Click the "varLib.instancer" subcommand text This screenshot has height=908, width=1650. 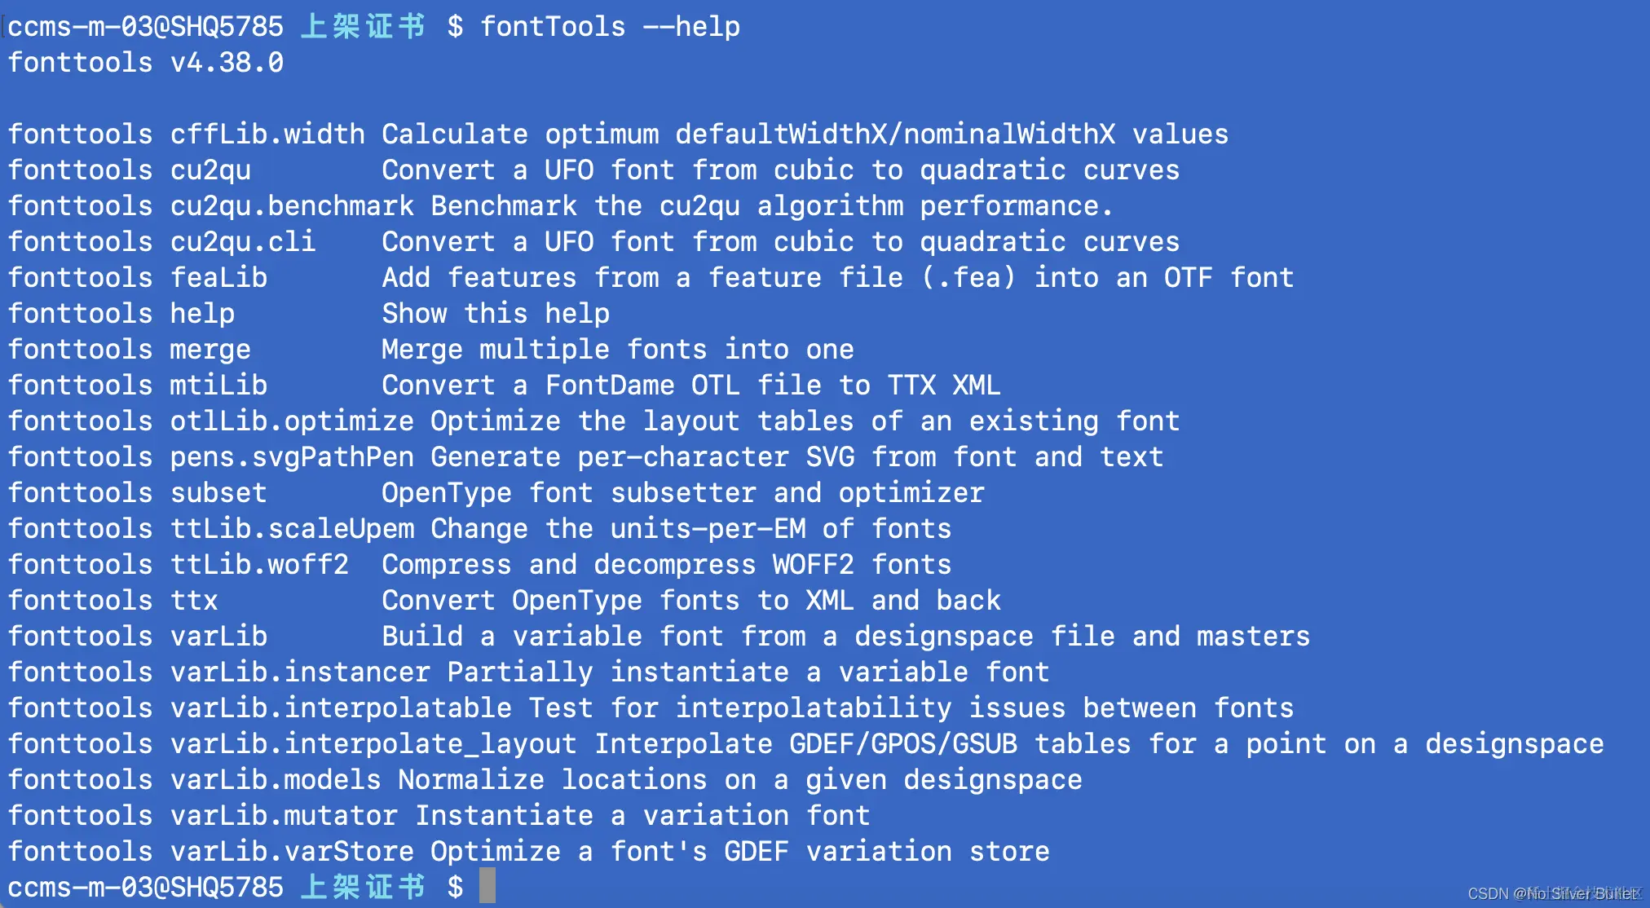(300, 672)
